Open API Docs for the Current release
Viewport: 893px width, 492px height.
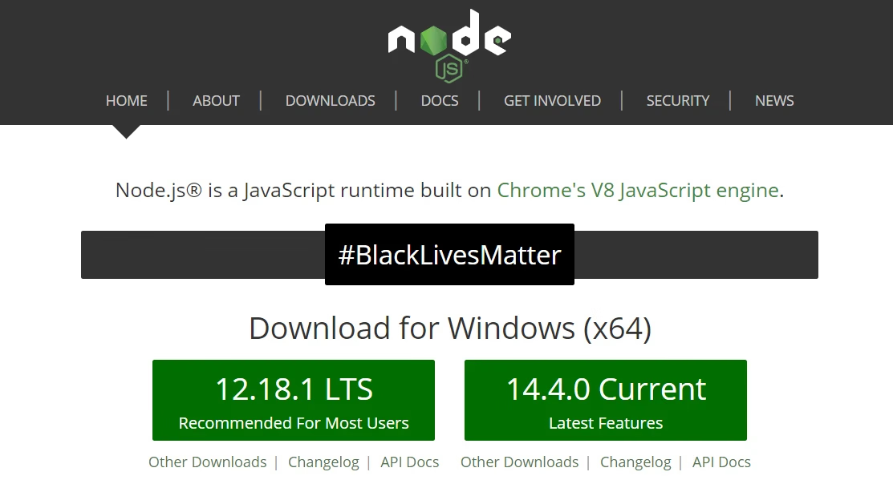coord(721,462)
